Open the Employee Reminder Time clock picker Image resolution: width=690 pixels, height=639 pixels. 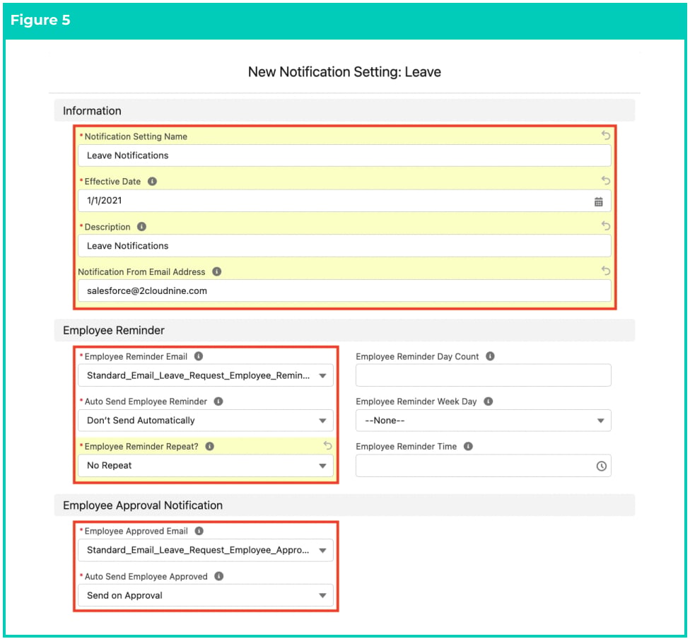click(x=601, y=466)
